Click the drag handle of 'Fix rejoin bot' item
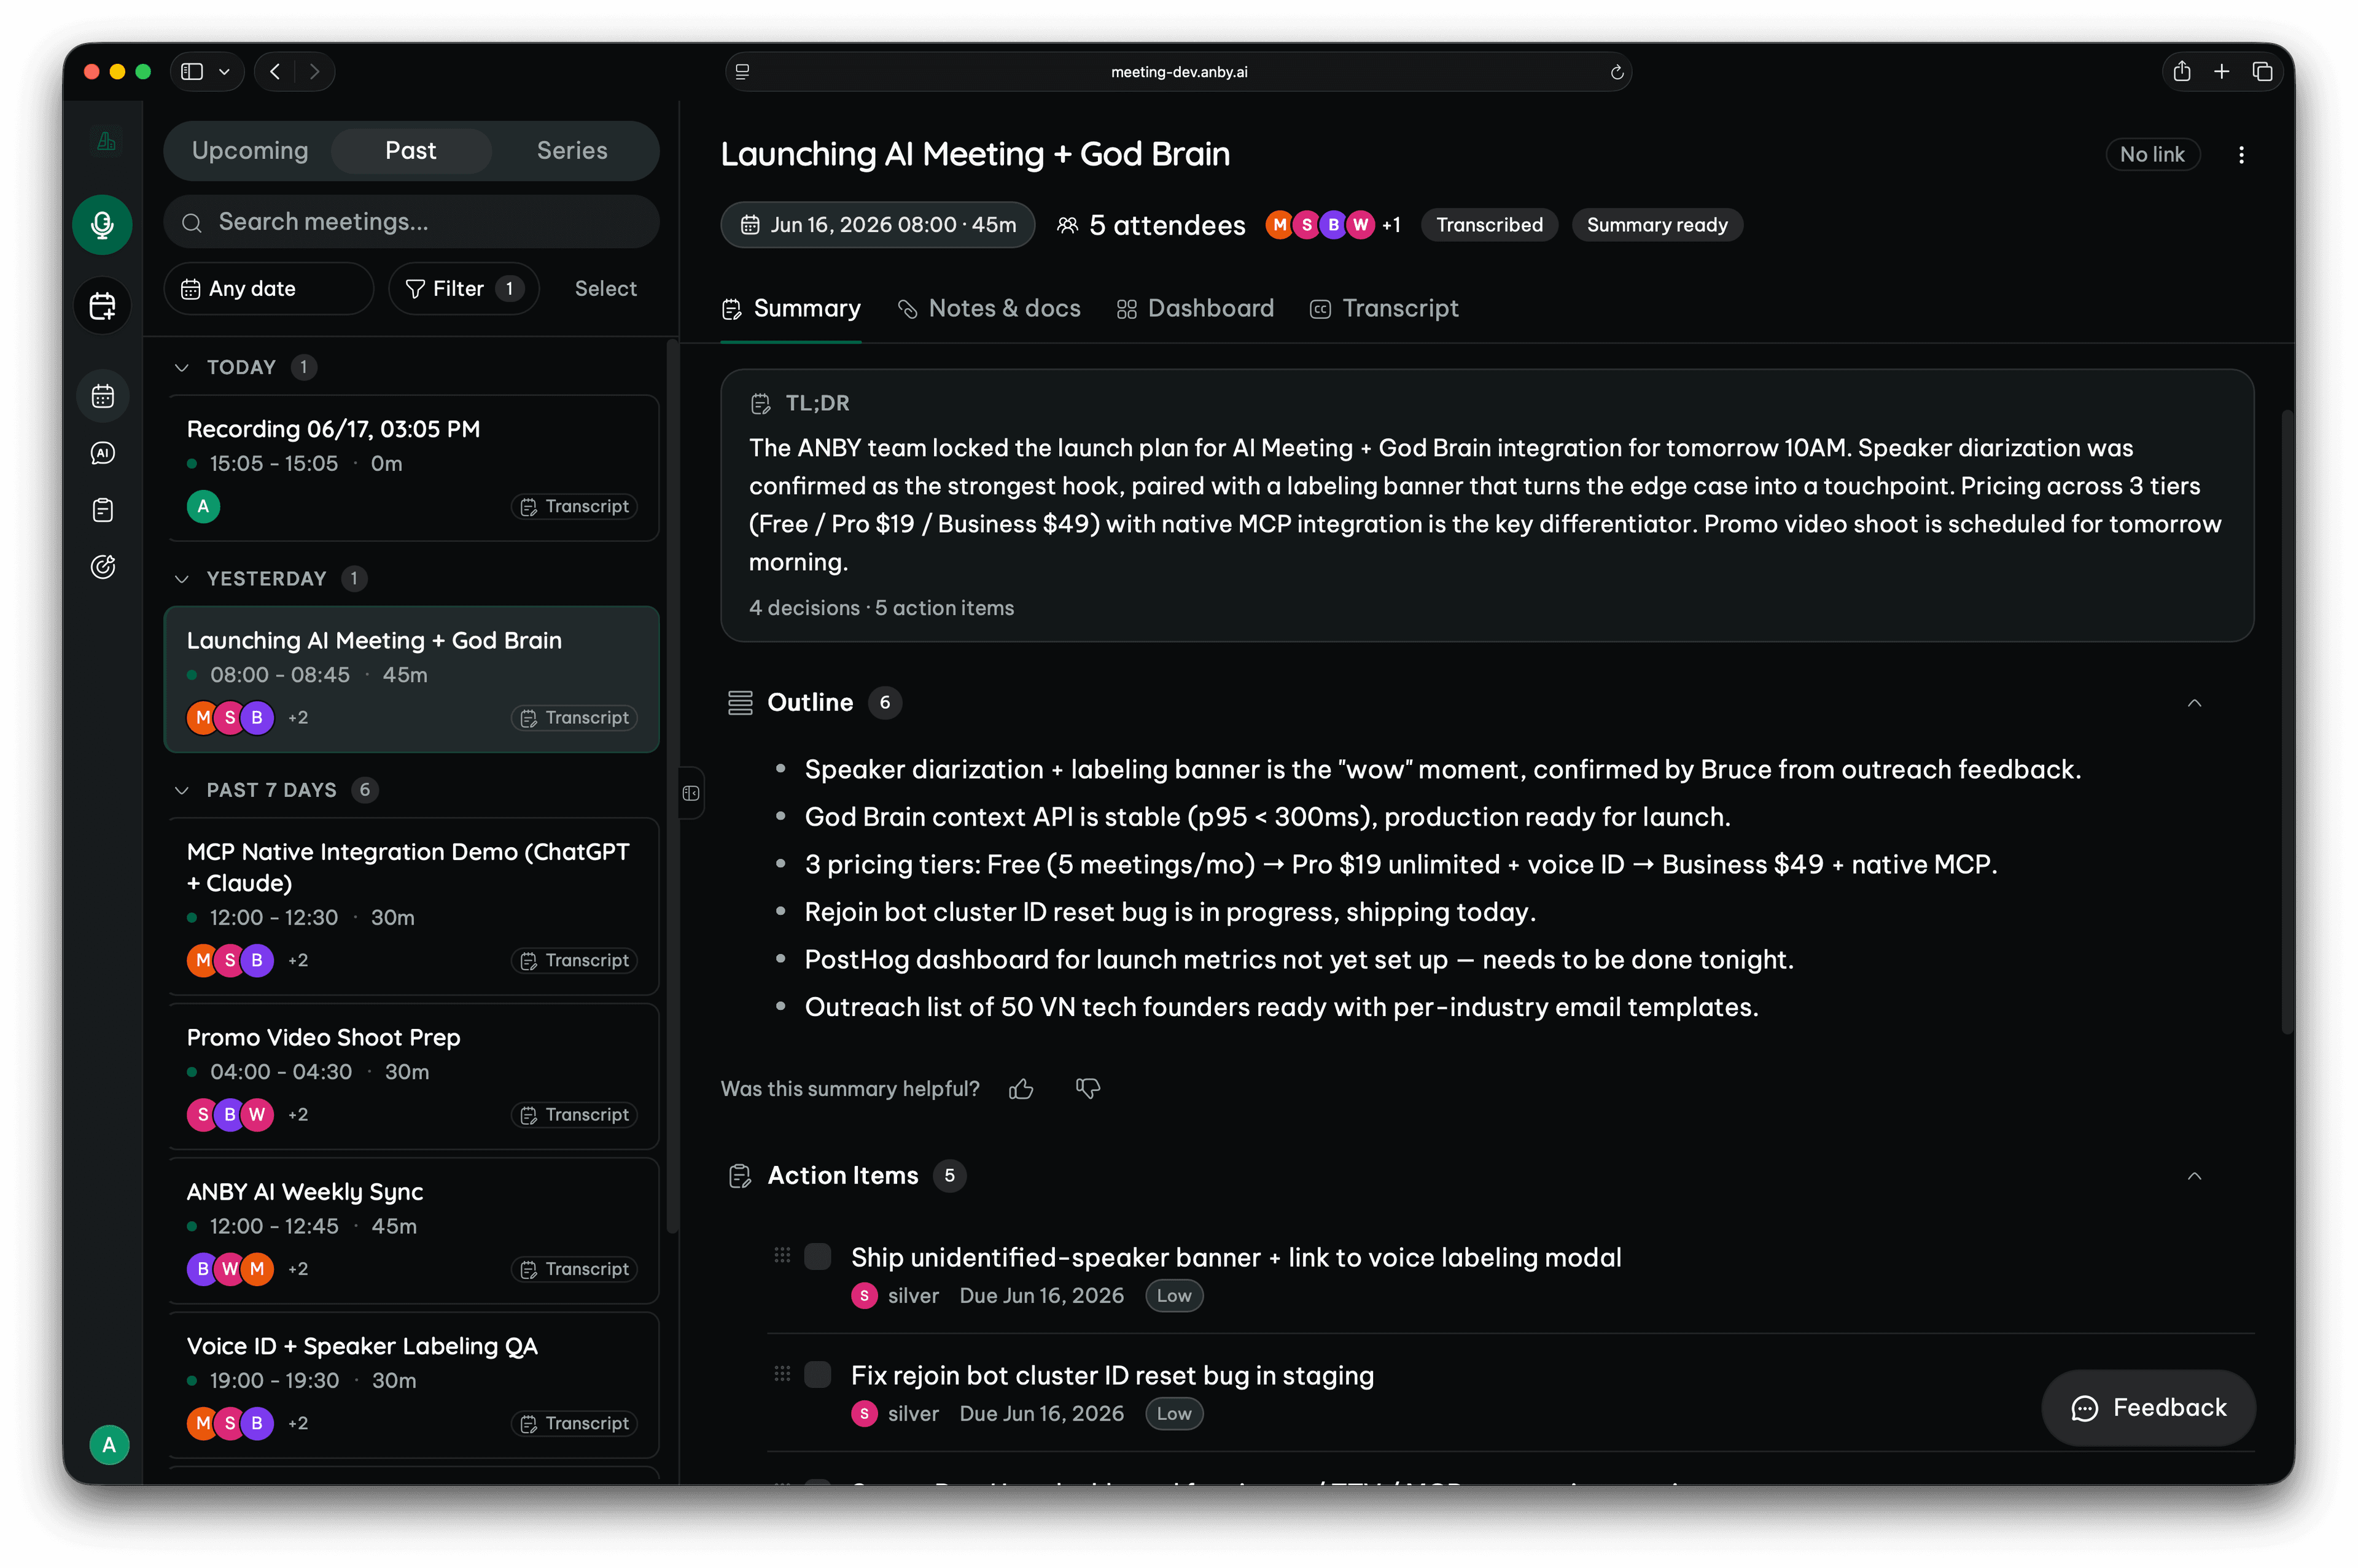Screen dimensions: 2358x1568 click(782, 1374)
